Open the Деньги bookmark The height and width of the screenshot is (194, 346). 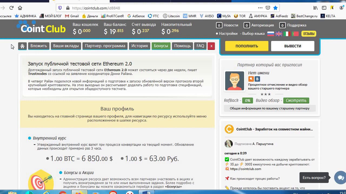90,16
